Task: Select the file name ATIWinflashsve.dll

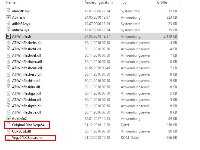Action: pos(27,112)
